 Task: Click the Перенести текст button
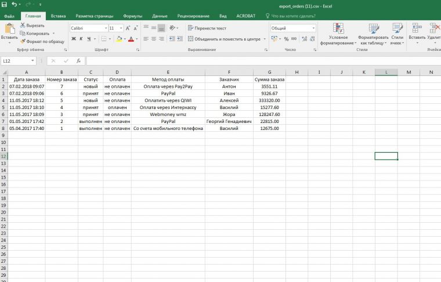coord(207,28)
